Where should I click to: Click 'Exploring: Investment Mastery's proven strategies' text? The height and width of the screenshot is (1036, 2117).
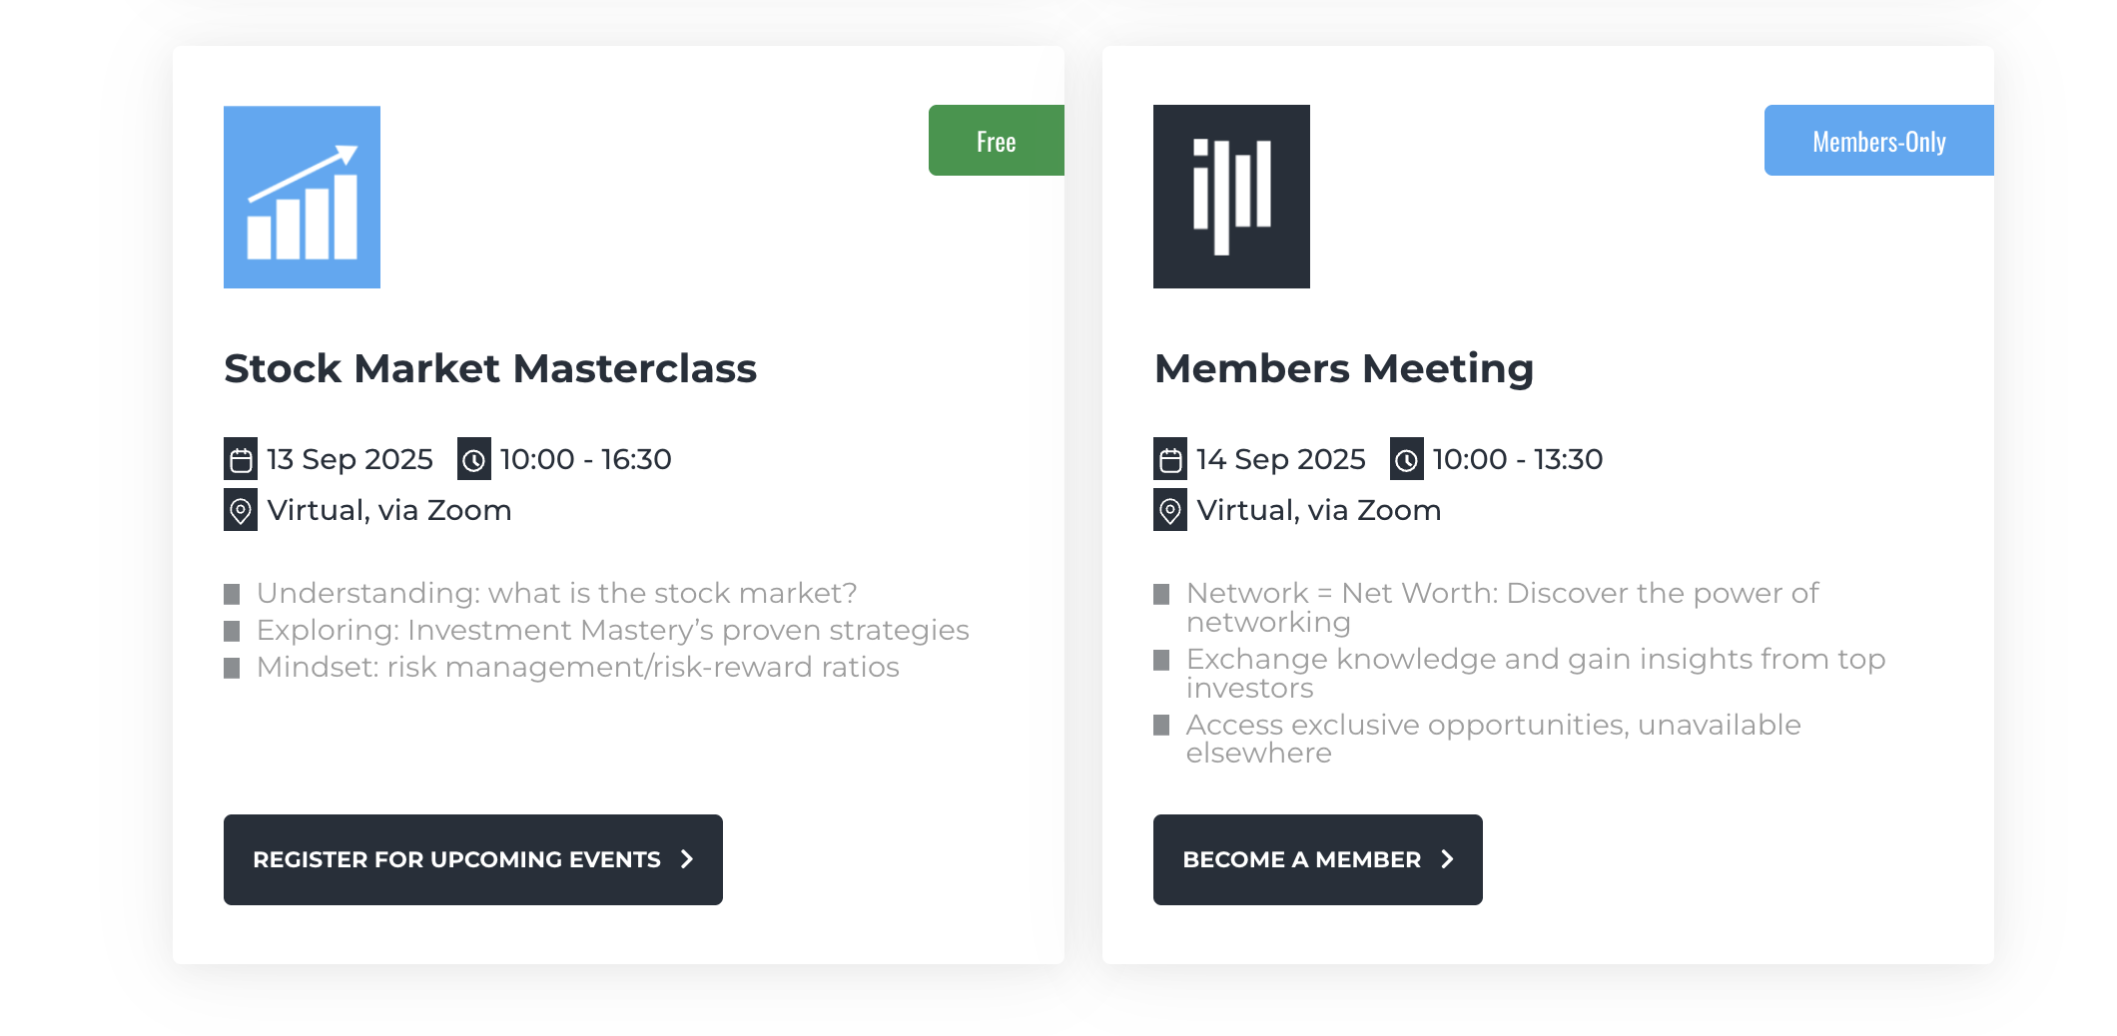tap(613, 630)
